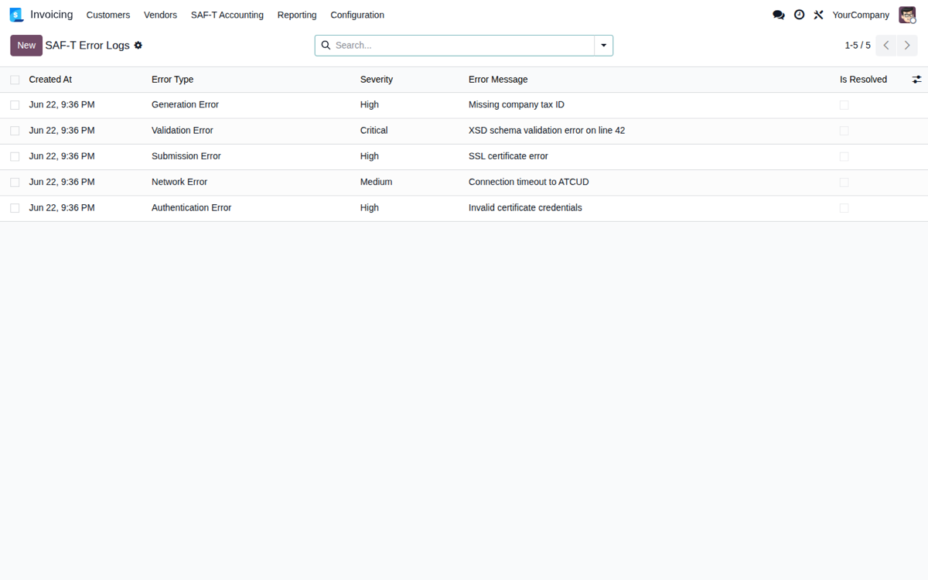Open the activities clock icon

(799, 15)
